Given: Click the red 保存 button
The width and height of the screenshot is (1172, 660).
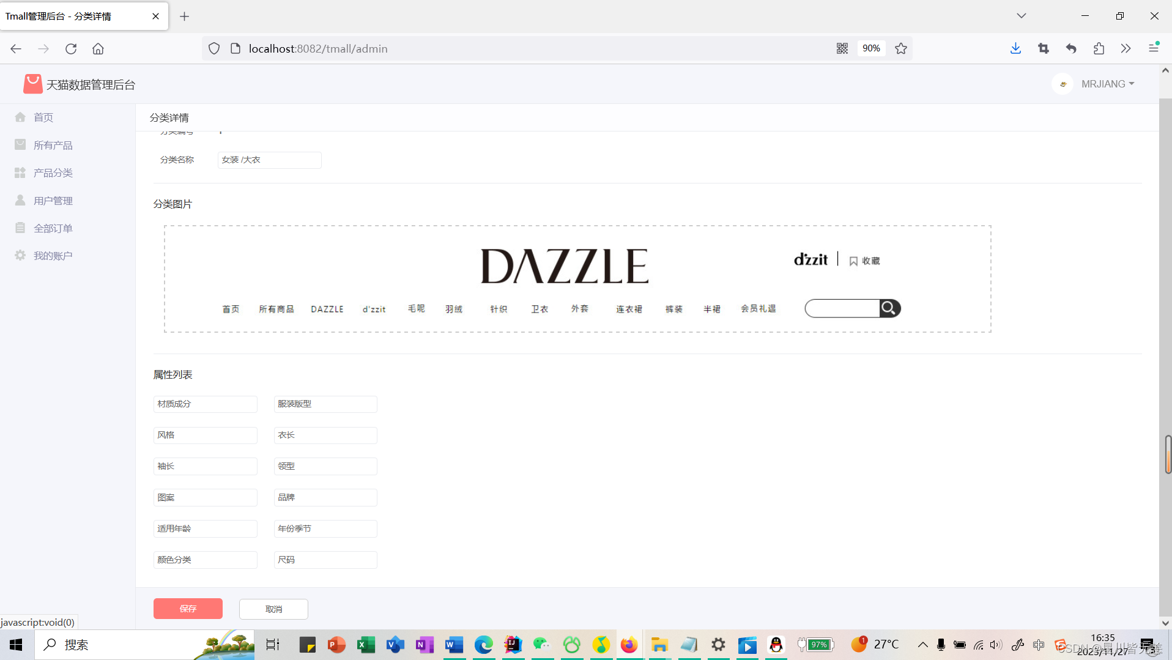Looking at the screenshot, I should (x=188, y=609).
